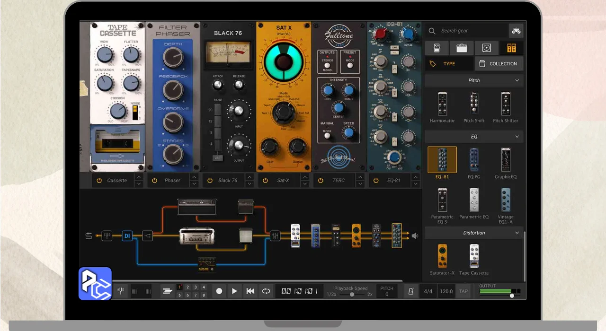Switch to the COLLECTION tab

click(x=499, y=63)
